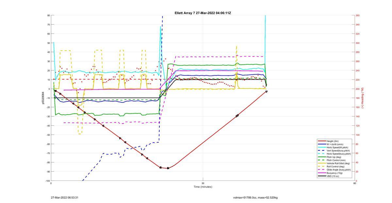Click the right heading axis tick '180'
Screen dimensions: 392x203
pos(358,98)
